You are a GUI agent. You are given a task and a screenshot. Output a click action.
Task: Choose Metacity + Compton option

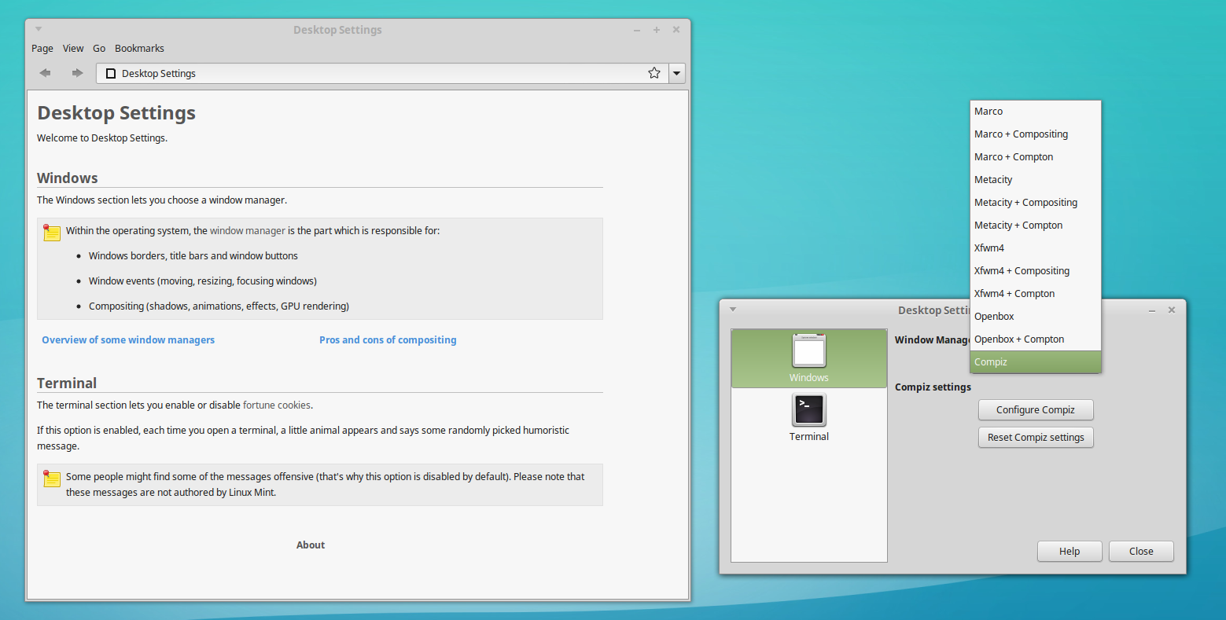1036,226
